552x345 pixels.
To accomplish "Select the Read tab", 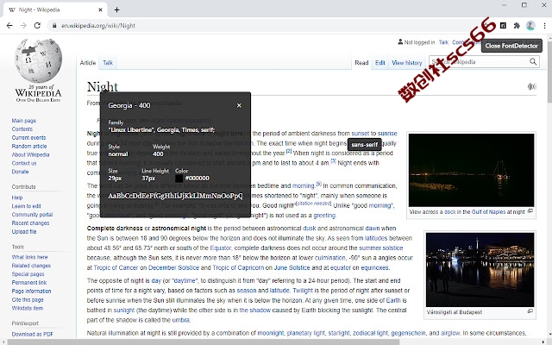I will point(361,63).
